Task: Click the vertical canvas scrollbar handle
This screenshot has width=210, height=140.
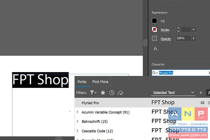Action: click(145, 43)
